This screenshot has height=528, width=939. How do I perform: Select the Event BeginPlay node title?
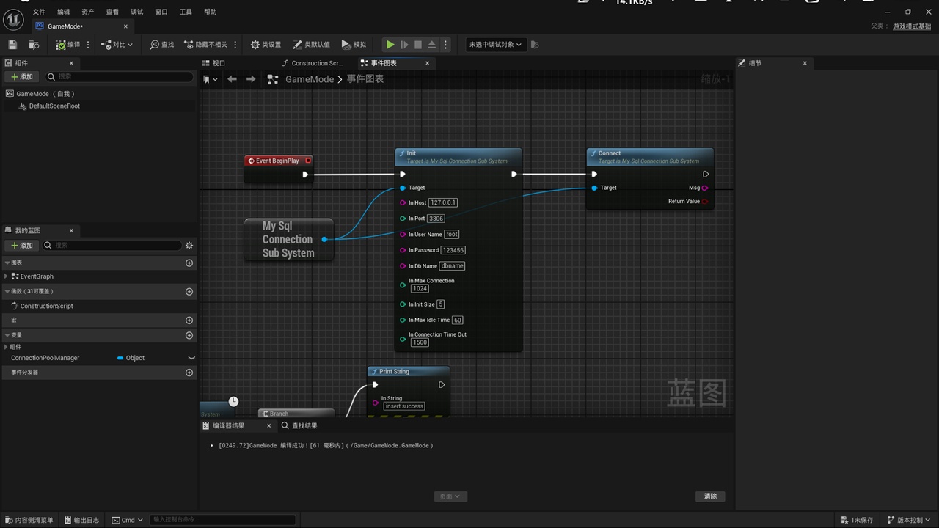coord(277,161)
